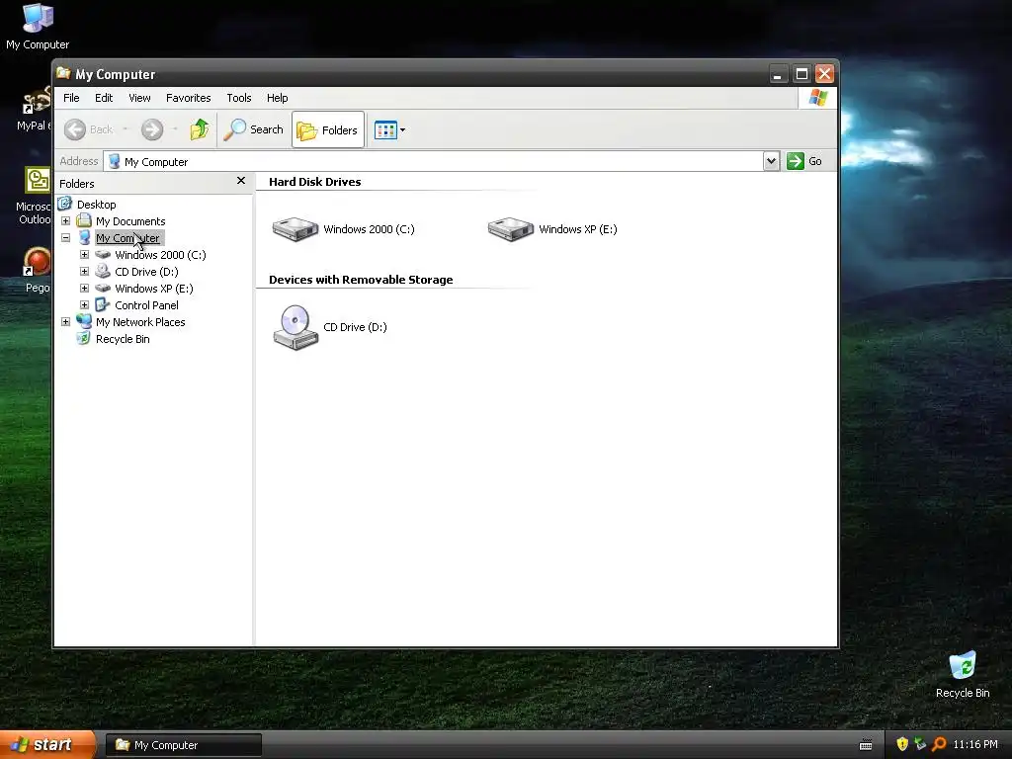The width and height of the screenshot is (1012, 759).
Task: Click the magnifier tray icon
Action: [939, 744]
